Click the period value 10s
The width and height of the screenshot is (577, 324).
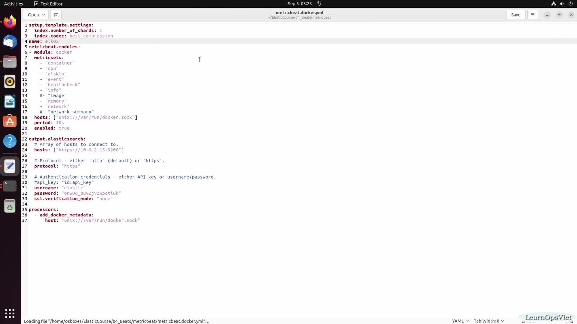click(60, 123)
